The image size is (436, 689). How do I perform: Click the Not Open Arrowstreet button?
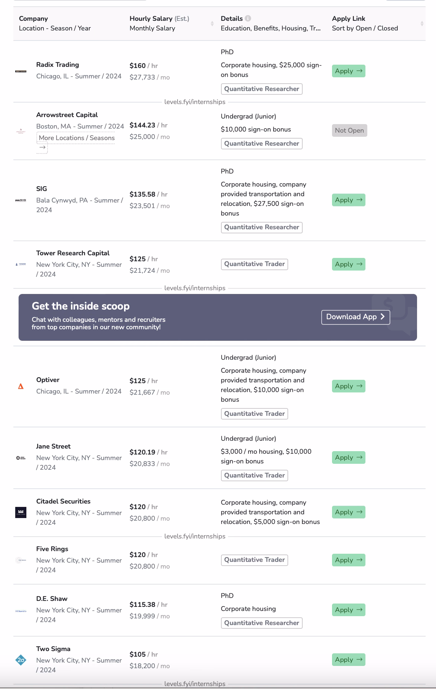[x=349, y=130]
